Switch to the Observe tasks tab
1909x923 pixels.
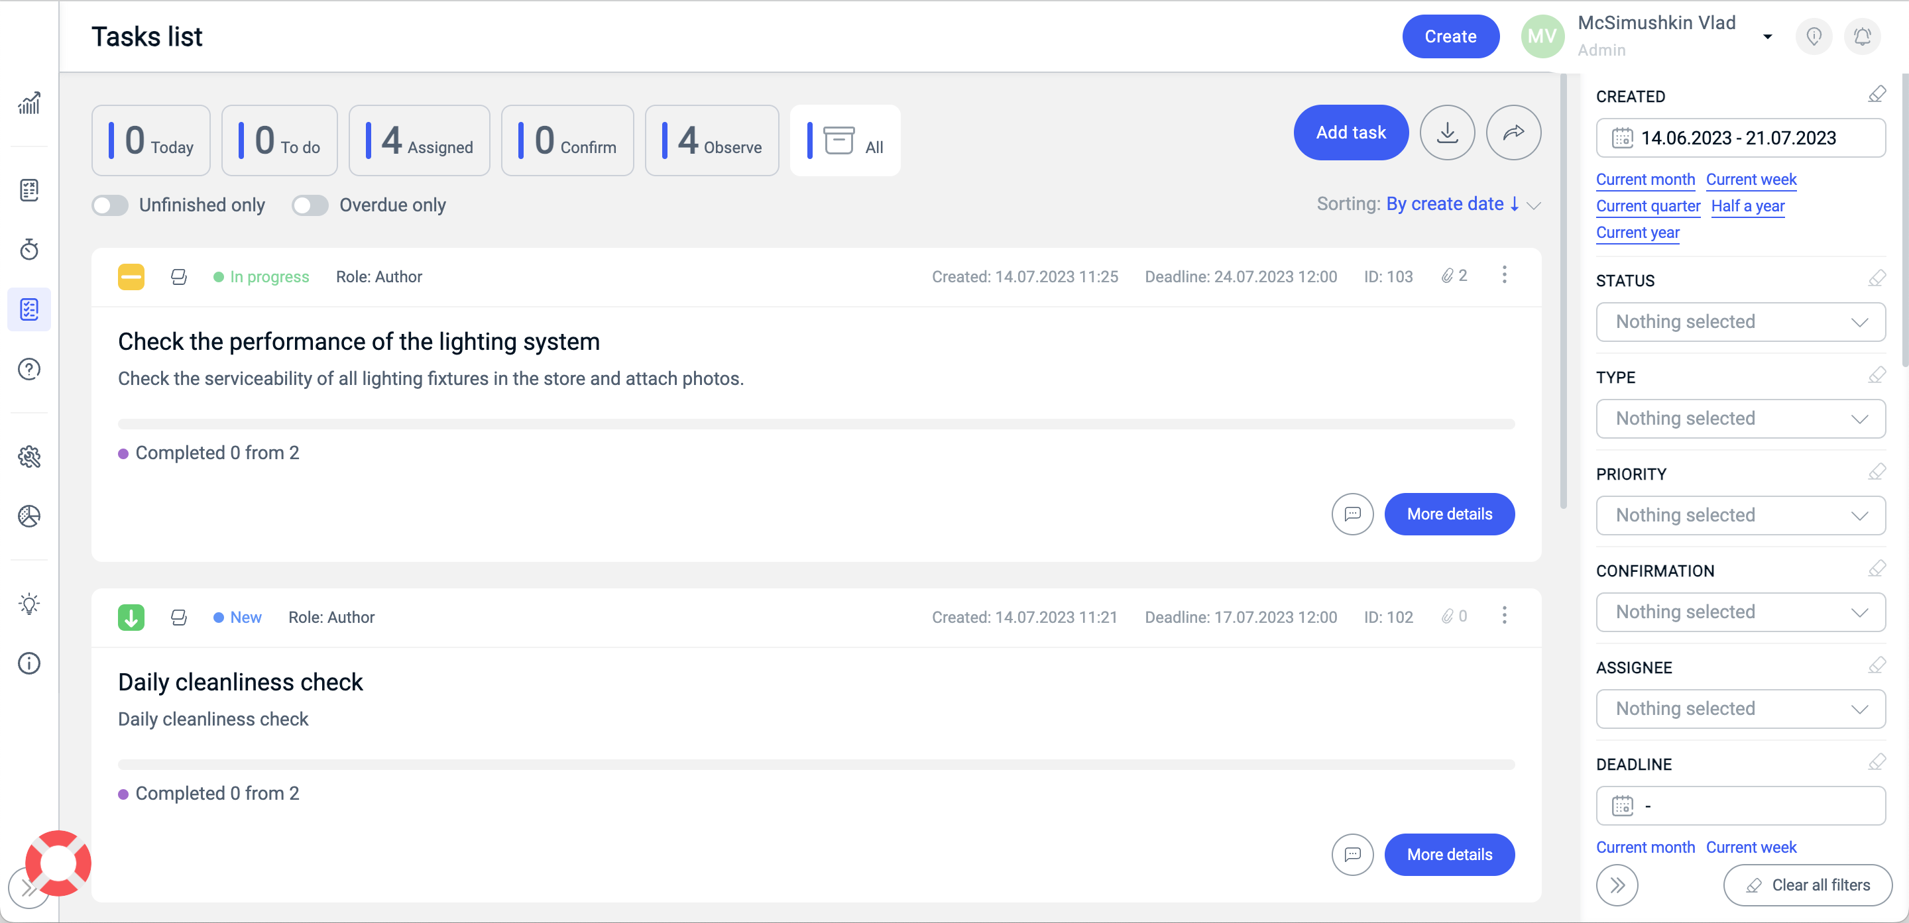pyautogui.click(x=711, y=140)
